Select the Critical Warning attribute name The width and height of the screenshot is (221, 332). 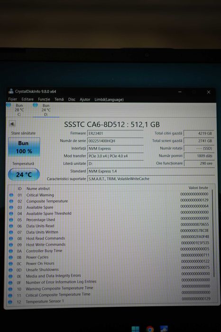click(40, 195)
